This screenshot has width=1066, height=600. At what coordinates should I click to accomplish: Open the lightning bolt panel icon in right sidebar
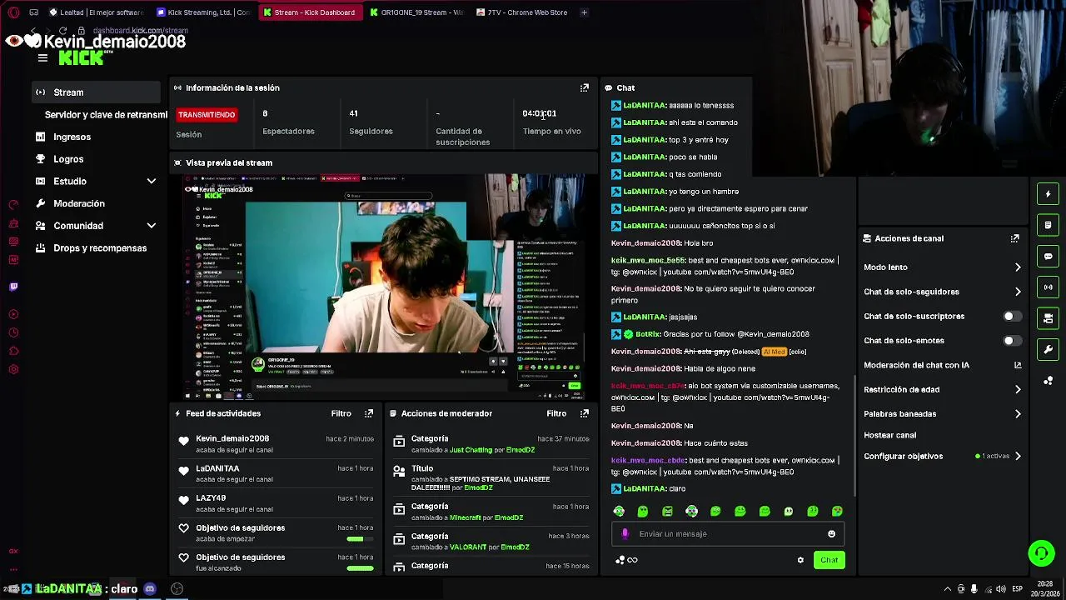pos(1049,194)
